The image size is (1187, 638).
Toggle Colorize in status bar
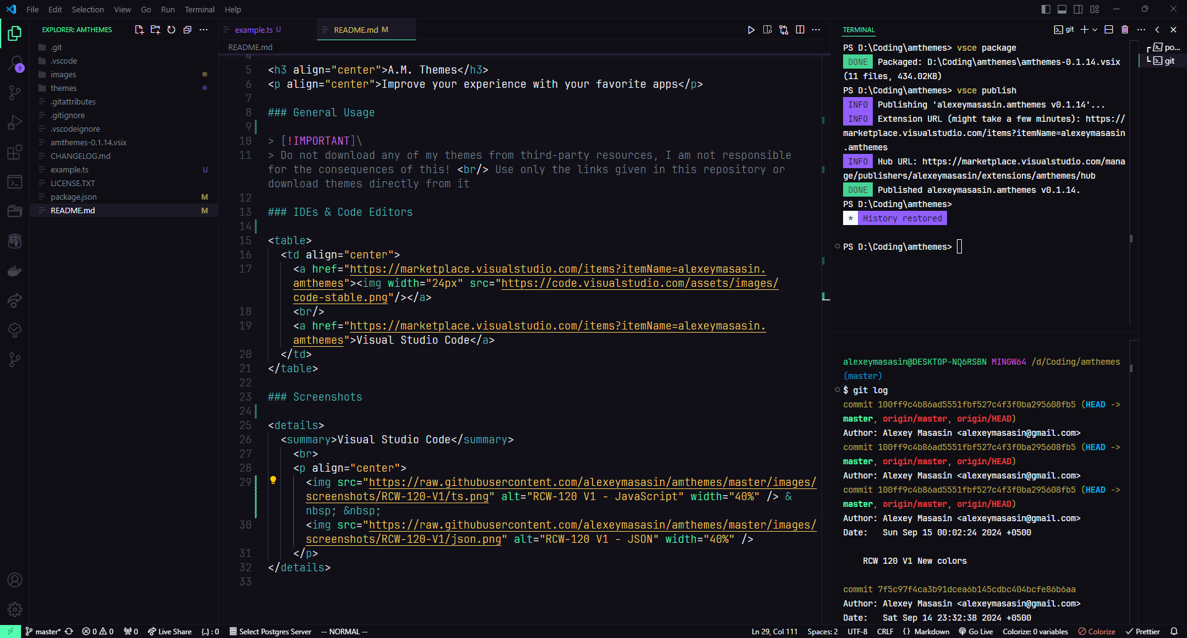coord(1097,632)
